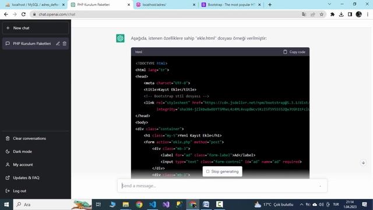Bookmark this page with the star
The image size is (373, 210).
click(x=322, y=14)
